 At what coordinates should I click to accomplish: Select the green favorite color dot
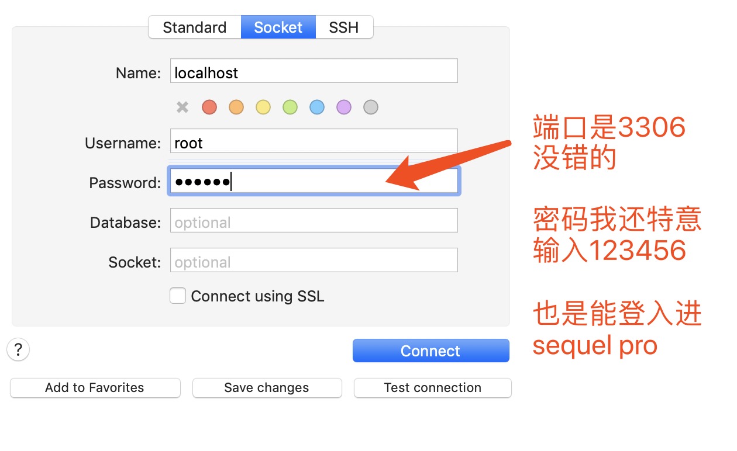(290, 107)
